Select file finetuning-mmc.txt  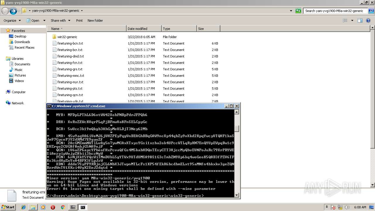(x=71, y=76)
